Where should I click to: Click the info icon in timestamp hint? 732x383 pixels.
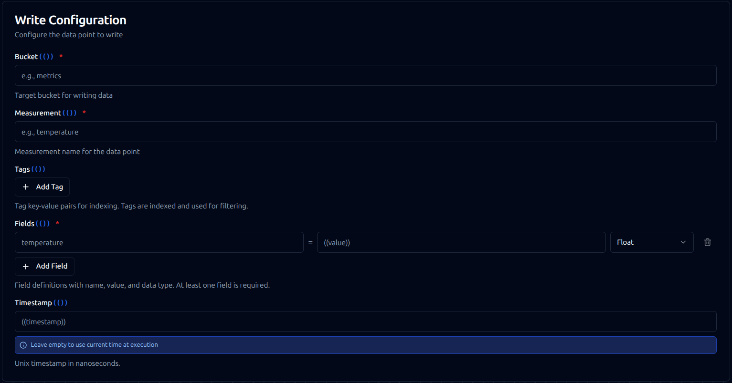click(x=23, y=345)
